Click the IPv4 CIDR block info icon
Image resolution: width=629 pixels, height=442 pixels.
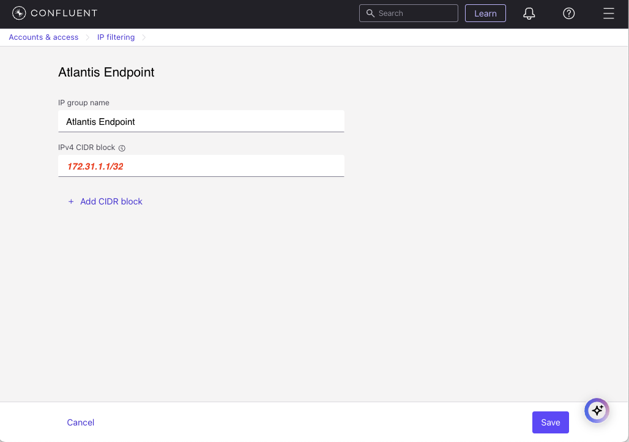122,148
